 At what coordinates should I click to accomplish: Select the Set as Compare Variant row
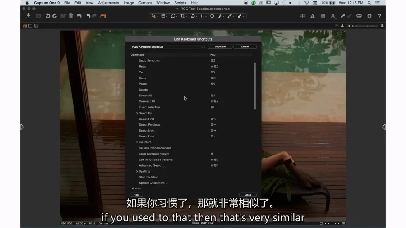pos(192,148)
